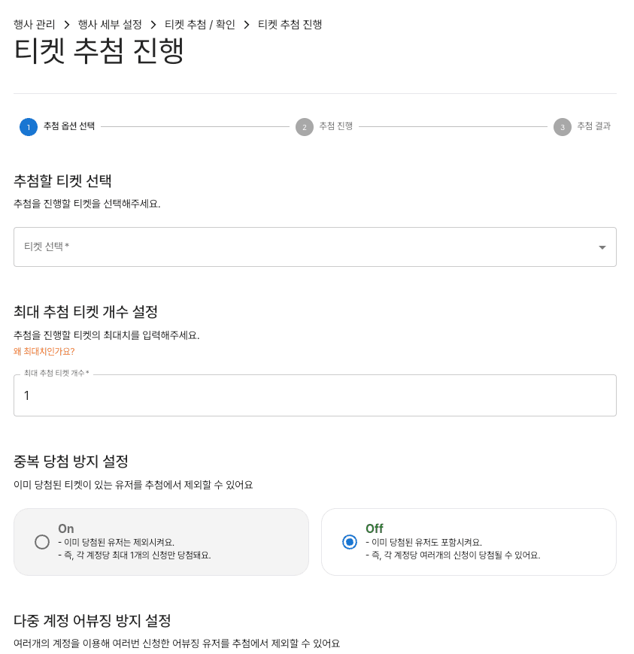Click the step 3 circle icon

[563, 127]
